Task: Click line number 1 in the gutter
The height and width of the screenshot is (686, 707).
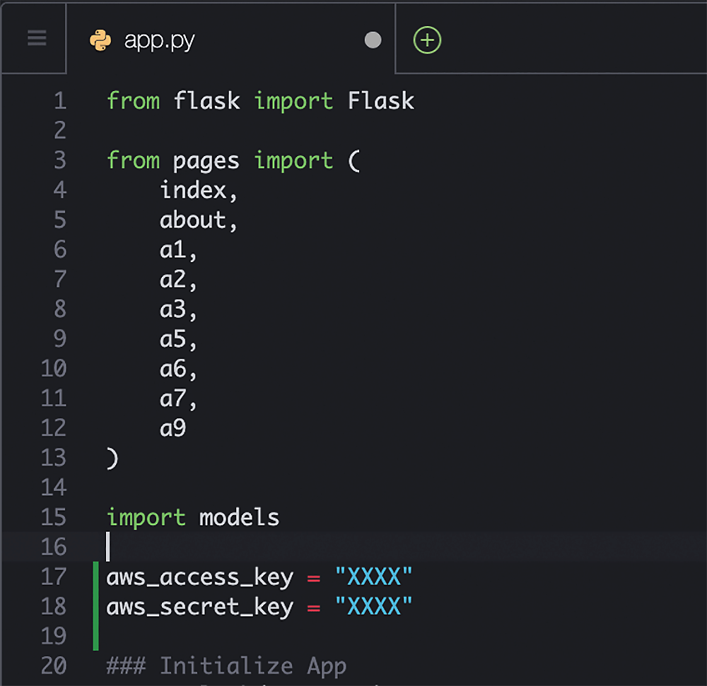Action: [x=60, y=101]
